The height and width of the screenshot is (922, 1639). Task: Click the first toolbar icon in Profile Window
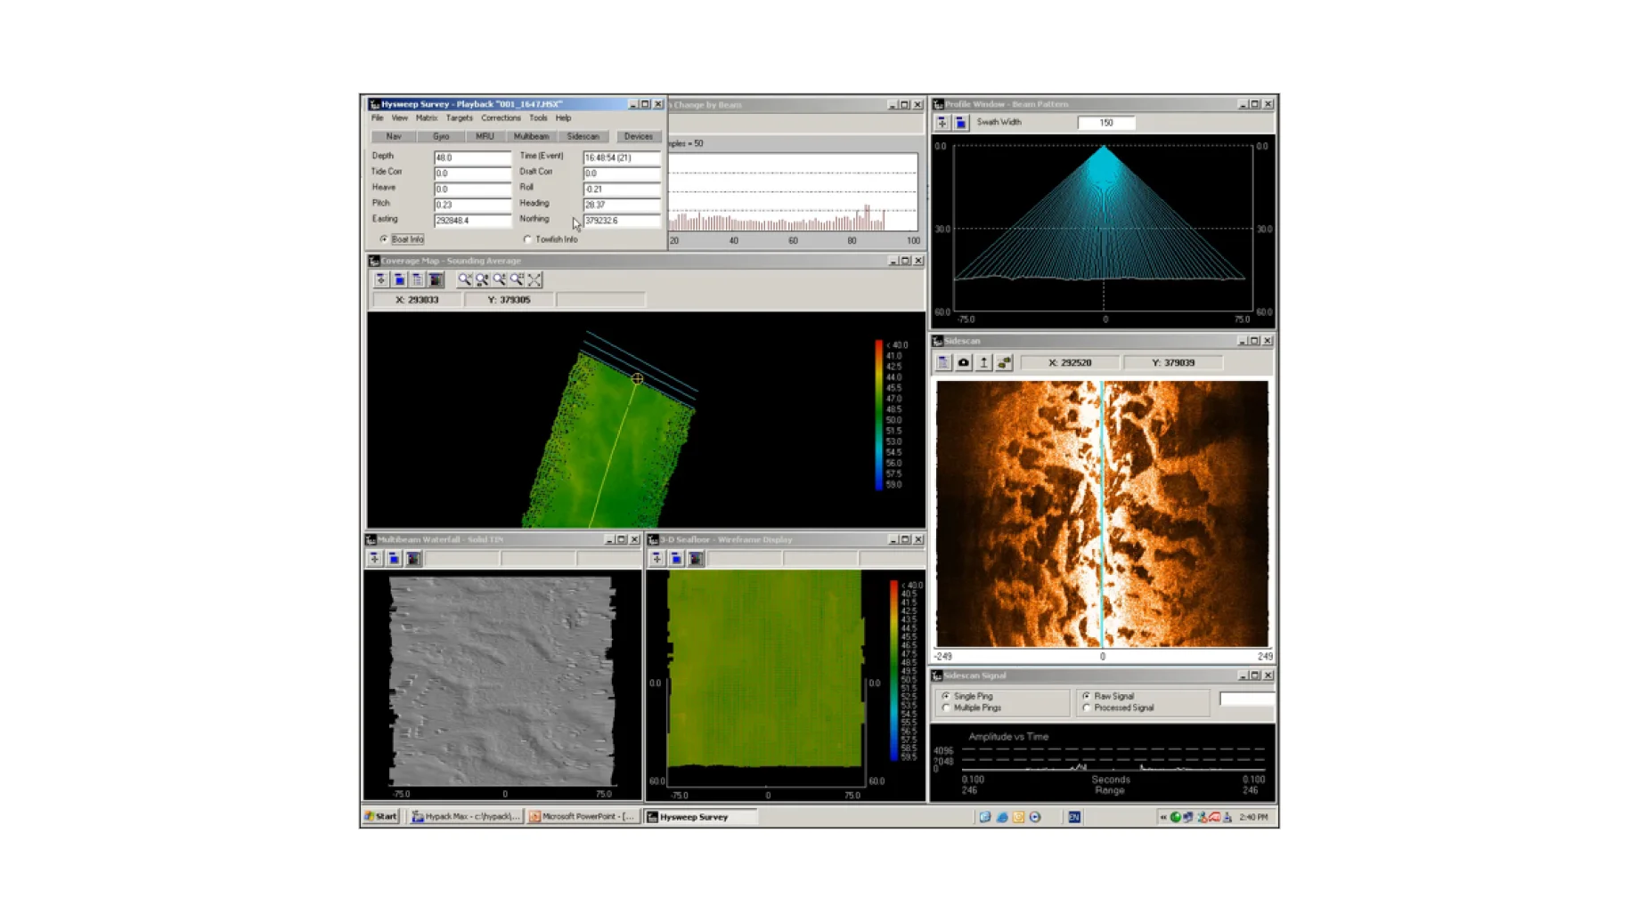[942, 123]
